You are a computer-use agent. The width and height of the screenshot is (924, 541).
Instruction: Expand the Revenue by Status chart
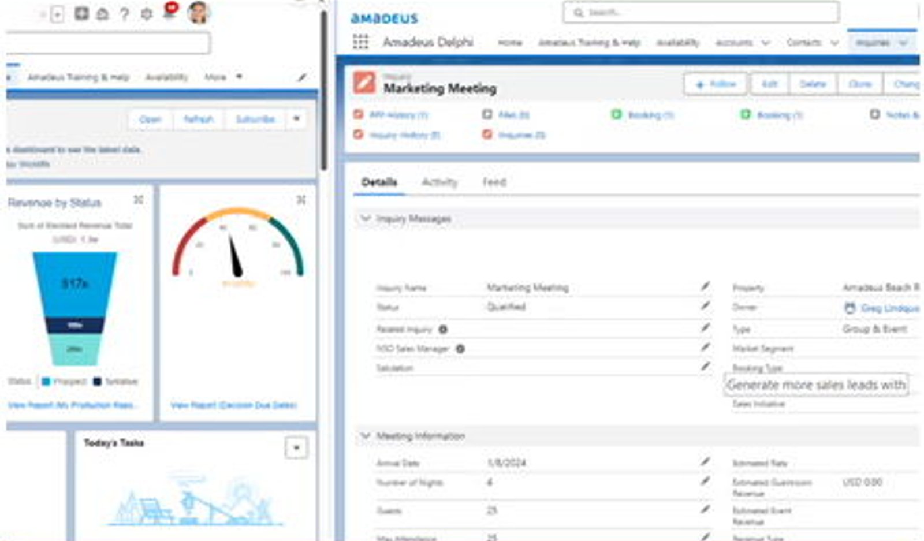coord(139,200)
